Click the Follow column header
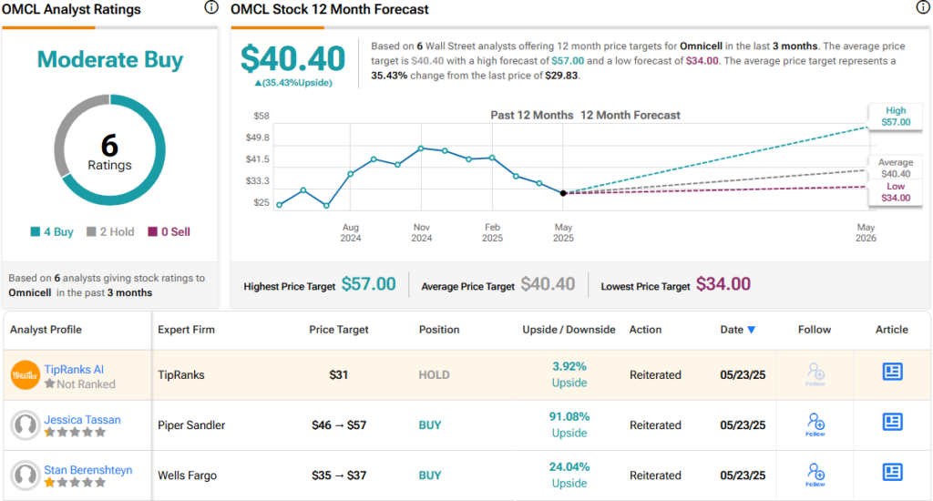This screenshot has width=933, height=501. click(x=815, y=330)
